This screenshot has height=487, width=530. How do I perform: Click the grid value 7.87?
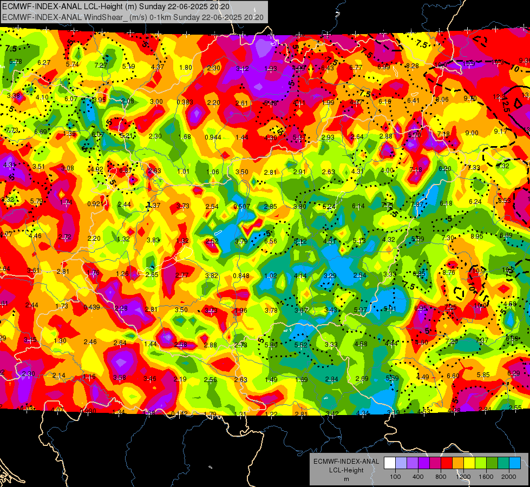point(417,204)
